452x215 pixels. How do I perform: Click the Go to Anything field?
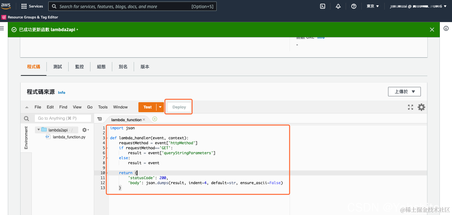pos(63,118)
